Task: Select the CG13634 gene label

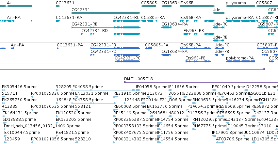Action: (171, 3)
